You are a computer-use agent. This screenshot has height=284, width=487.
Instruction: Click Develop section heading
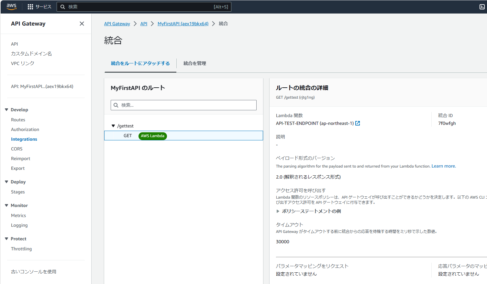click(19, 110)
